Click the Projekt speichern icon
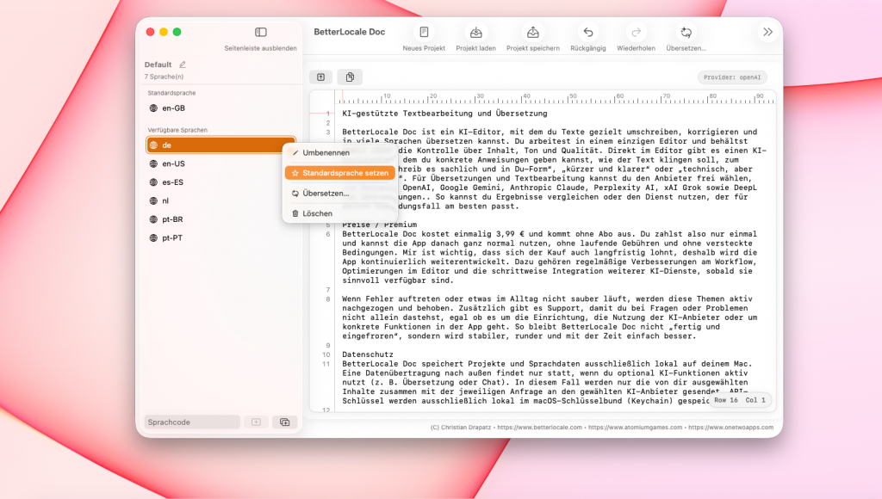This screenshot has height=499, width=882. coord(532,33)
